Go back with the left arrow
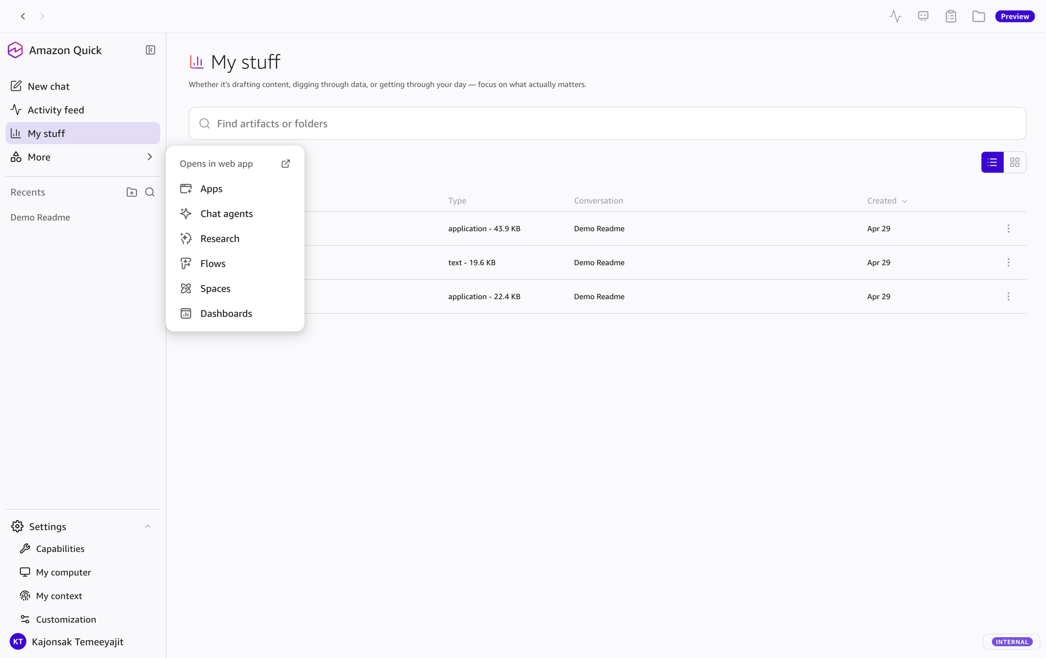Viewport: 1046px width, 658px height. tap(23, 16)
